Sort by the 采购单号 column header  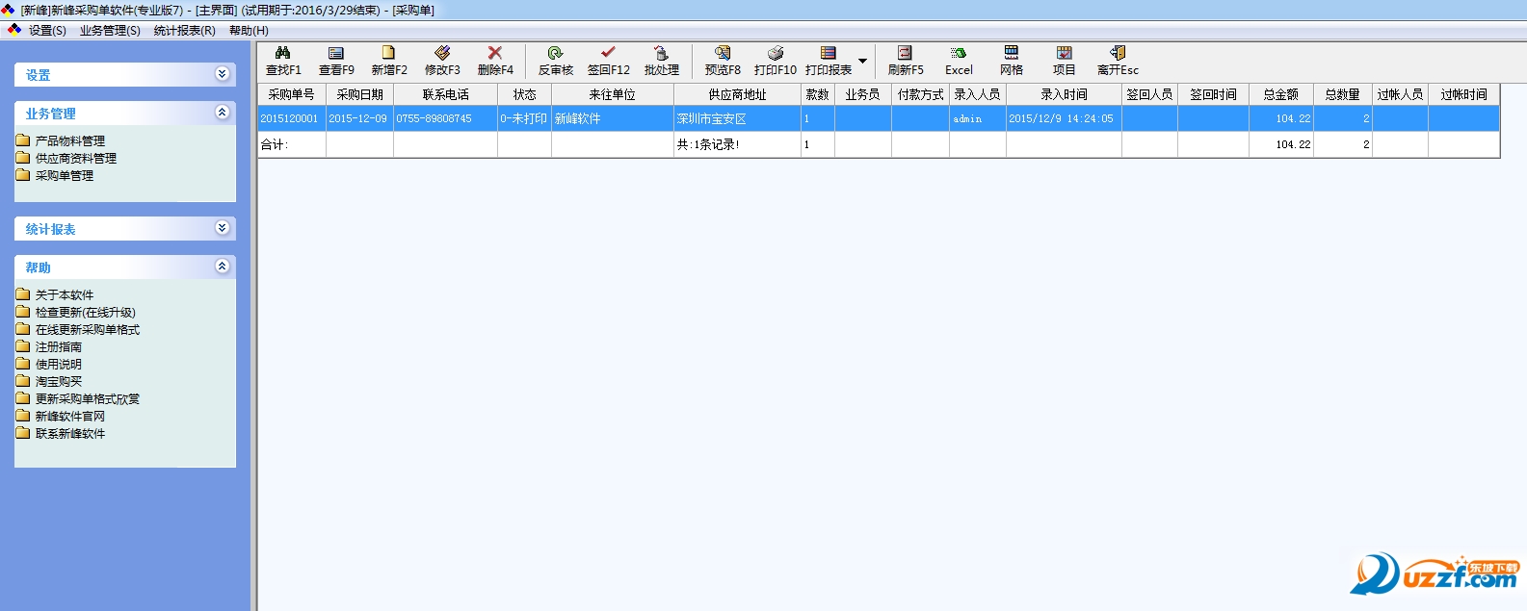click(292, 94)
